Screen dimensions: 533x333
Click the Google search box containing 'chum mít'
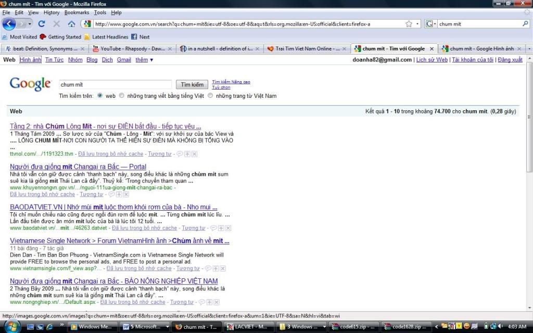click(116, 85)
